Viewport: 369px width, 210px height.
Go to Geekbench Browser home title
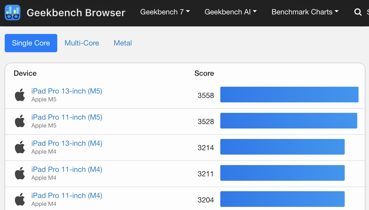coord(76,13)
